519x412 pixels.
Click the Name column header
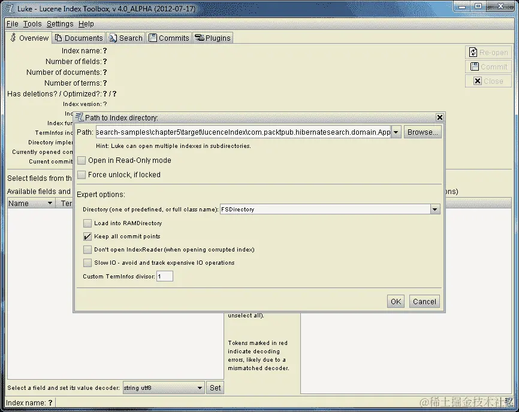click(31, 204)
